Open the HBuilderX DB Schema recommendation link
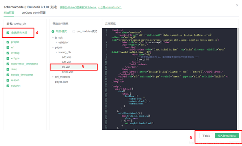Viewport: 242px width, 146px height. tap(78, 7)
